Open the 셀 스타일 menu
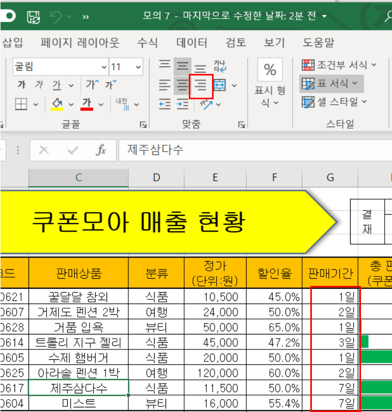Image resolution: width=392 pixels, height=412 pixels. [x=335, y=102]
